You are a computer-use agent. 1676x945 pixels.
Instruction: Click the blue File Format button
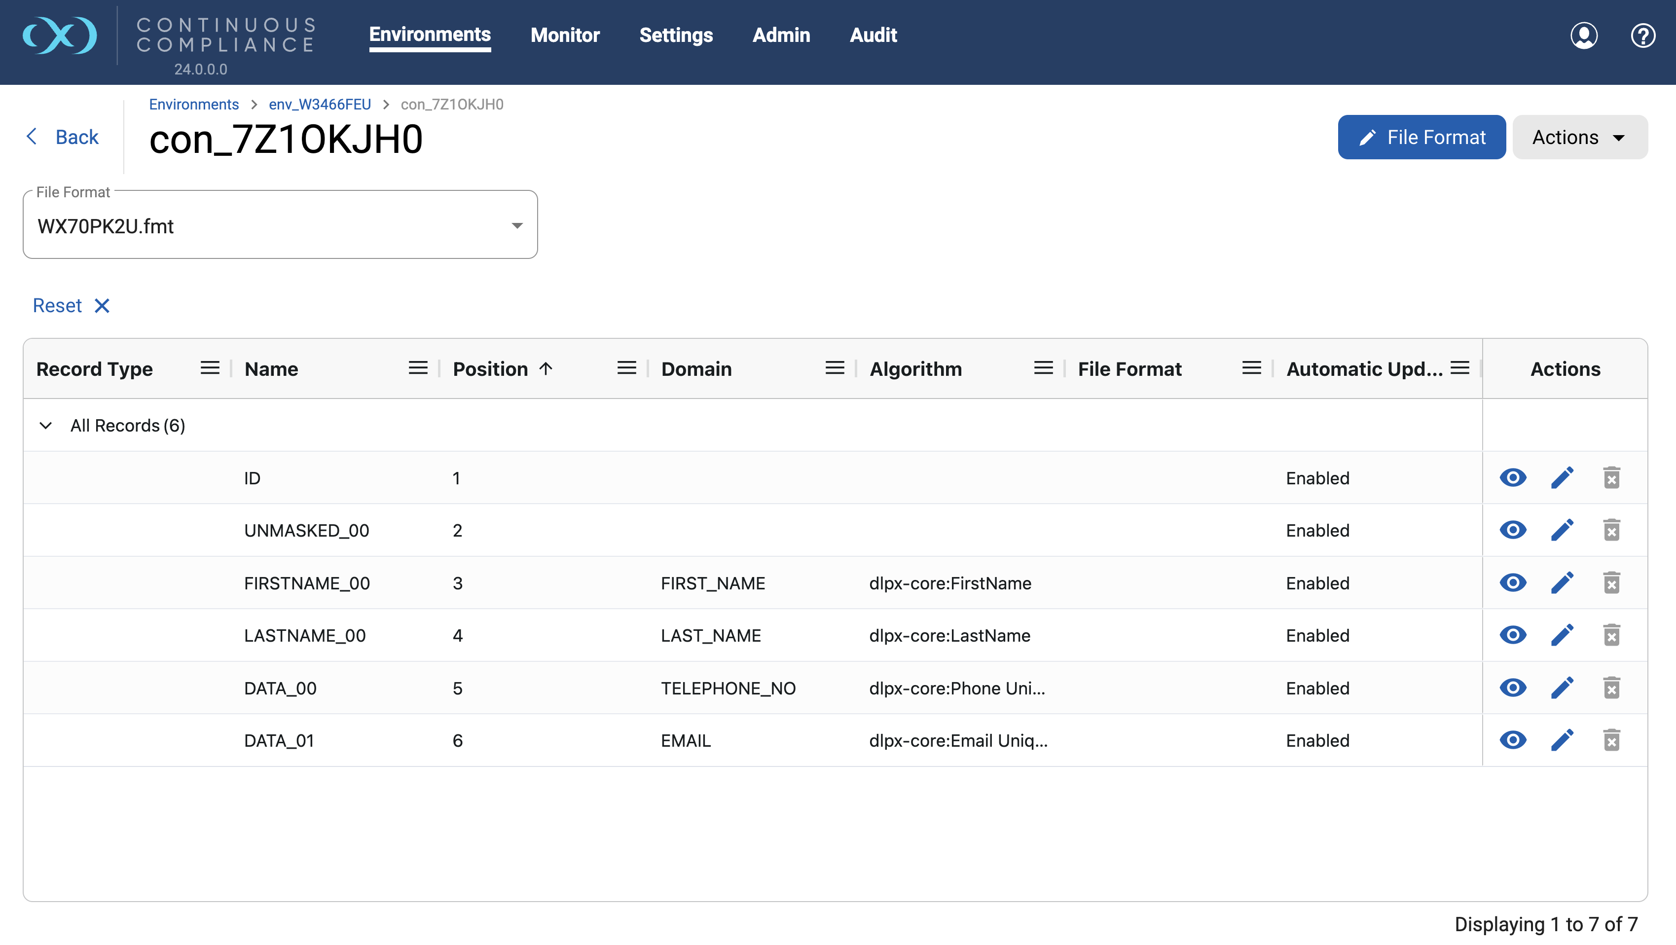pos(1421,137)
